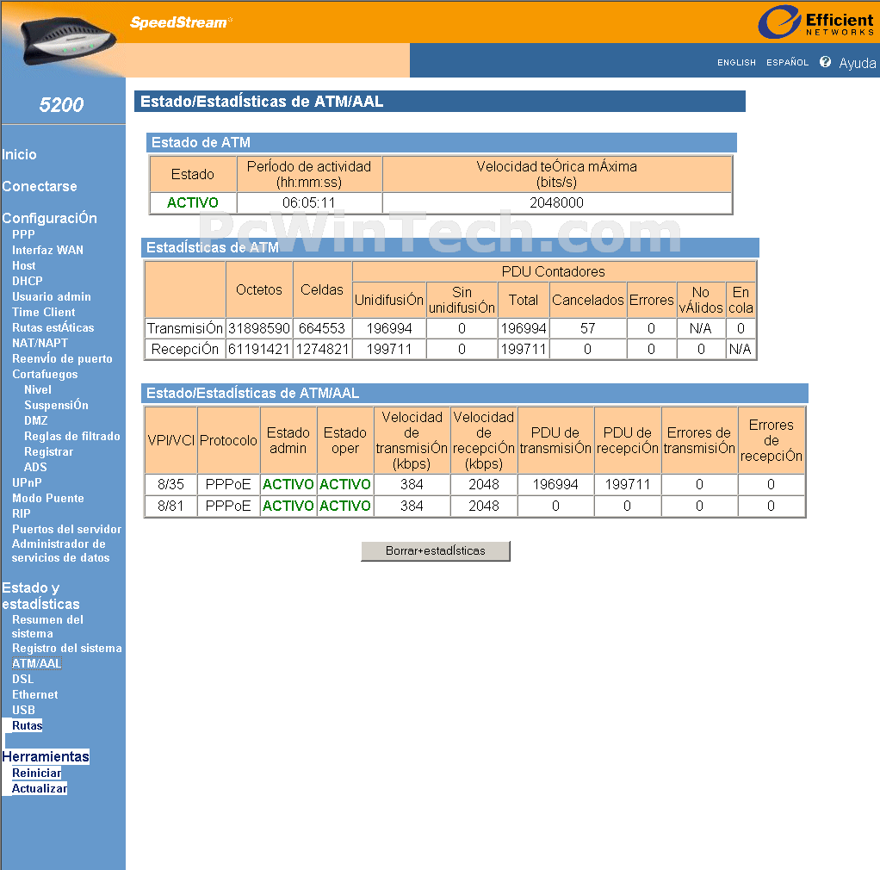Go to Host configuration
This screenshot has height=870, width=880.
23,265
